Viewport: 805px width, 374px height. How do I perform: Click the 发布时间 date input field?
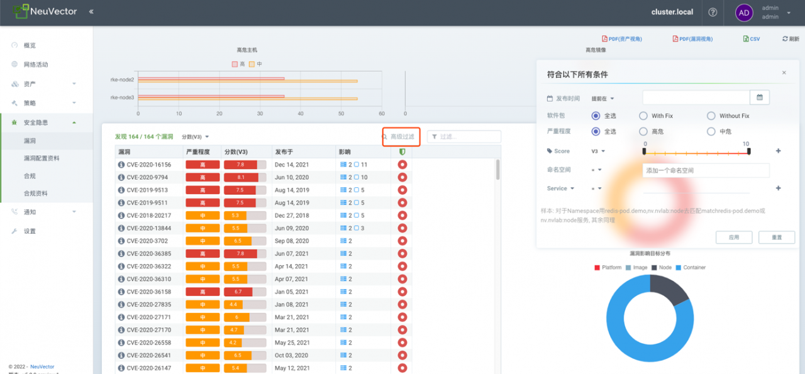point(696,97)
